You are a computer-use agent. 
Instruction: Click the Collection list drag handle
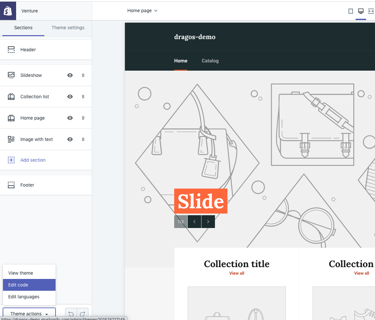click(x=83, y=97)
